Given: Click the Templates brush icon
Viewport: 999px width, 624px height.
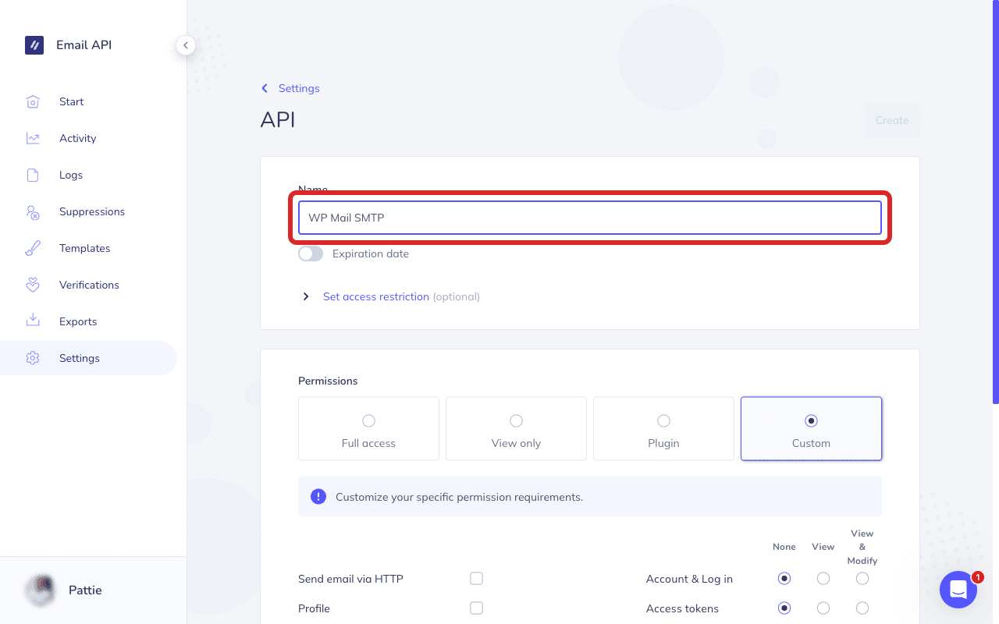Looking at the screenshot, I should (33, 248).
